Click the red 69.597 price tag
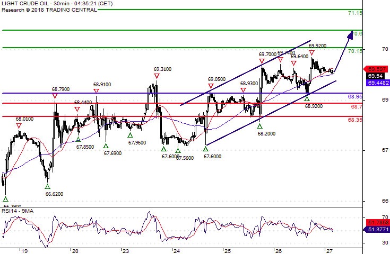The height and width of the screenshot is (254, 390). [377, 69]
